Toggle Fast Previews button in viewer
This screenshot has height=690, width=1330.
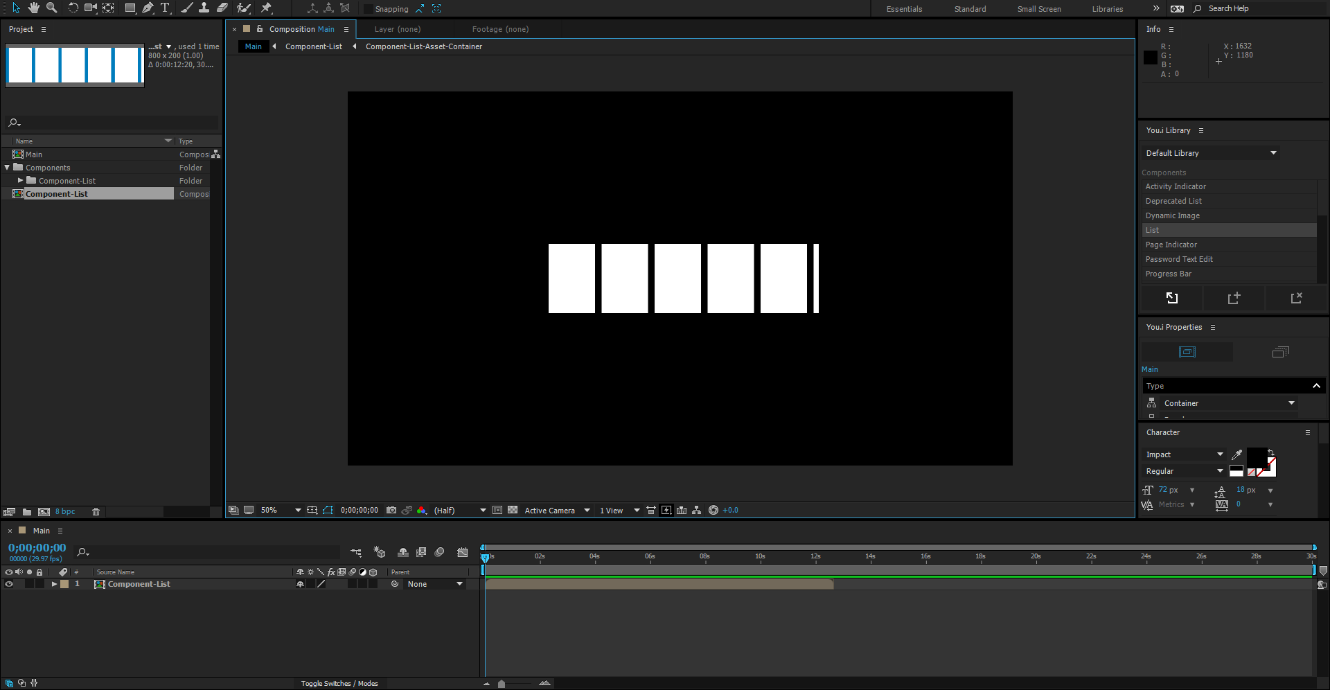click(666, 511)
